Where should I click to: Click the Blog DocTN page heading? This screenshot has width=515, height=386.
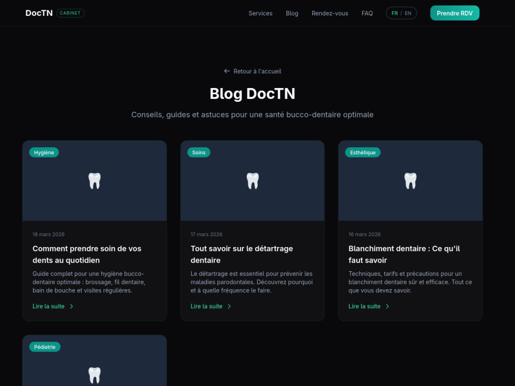(252, 94)
